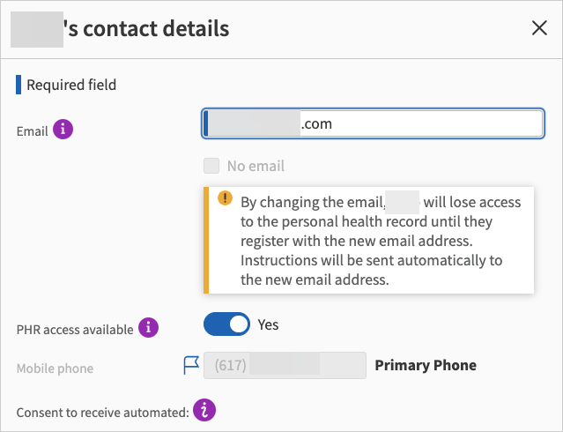This screenshot has width=563, height=432.
Task: Click Consent to receive automated text
Action: pos(102,412)
